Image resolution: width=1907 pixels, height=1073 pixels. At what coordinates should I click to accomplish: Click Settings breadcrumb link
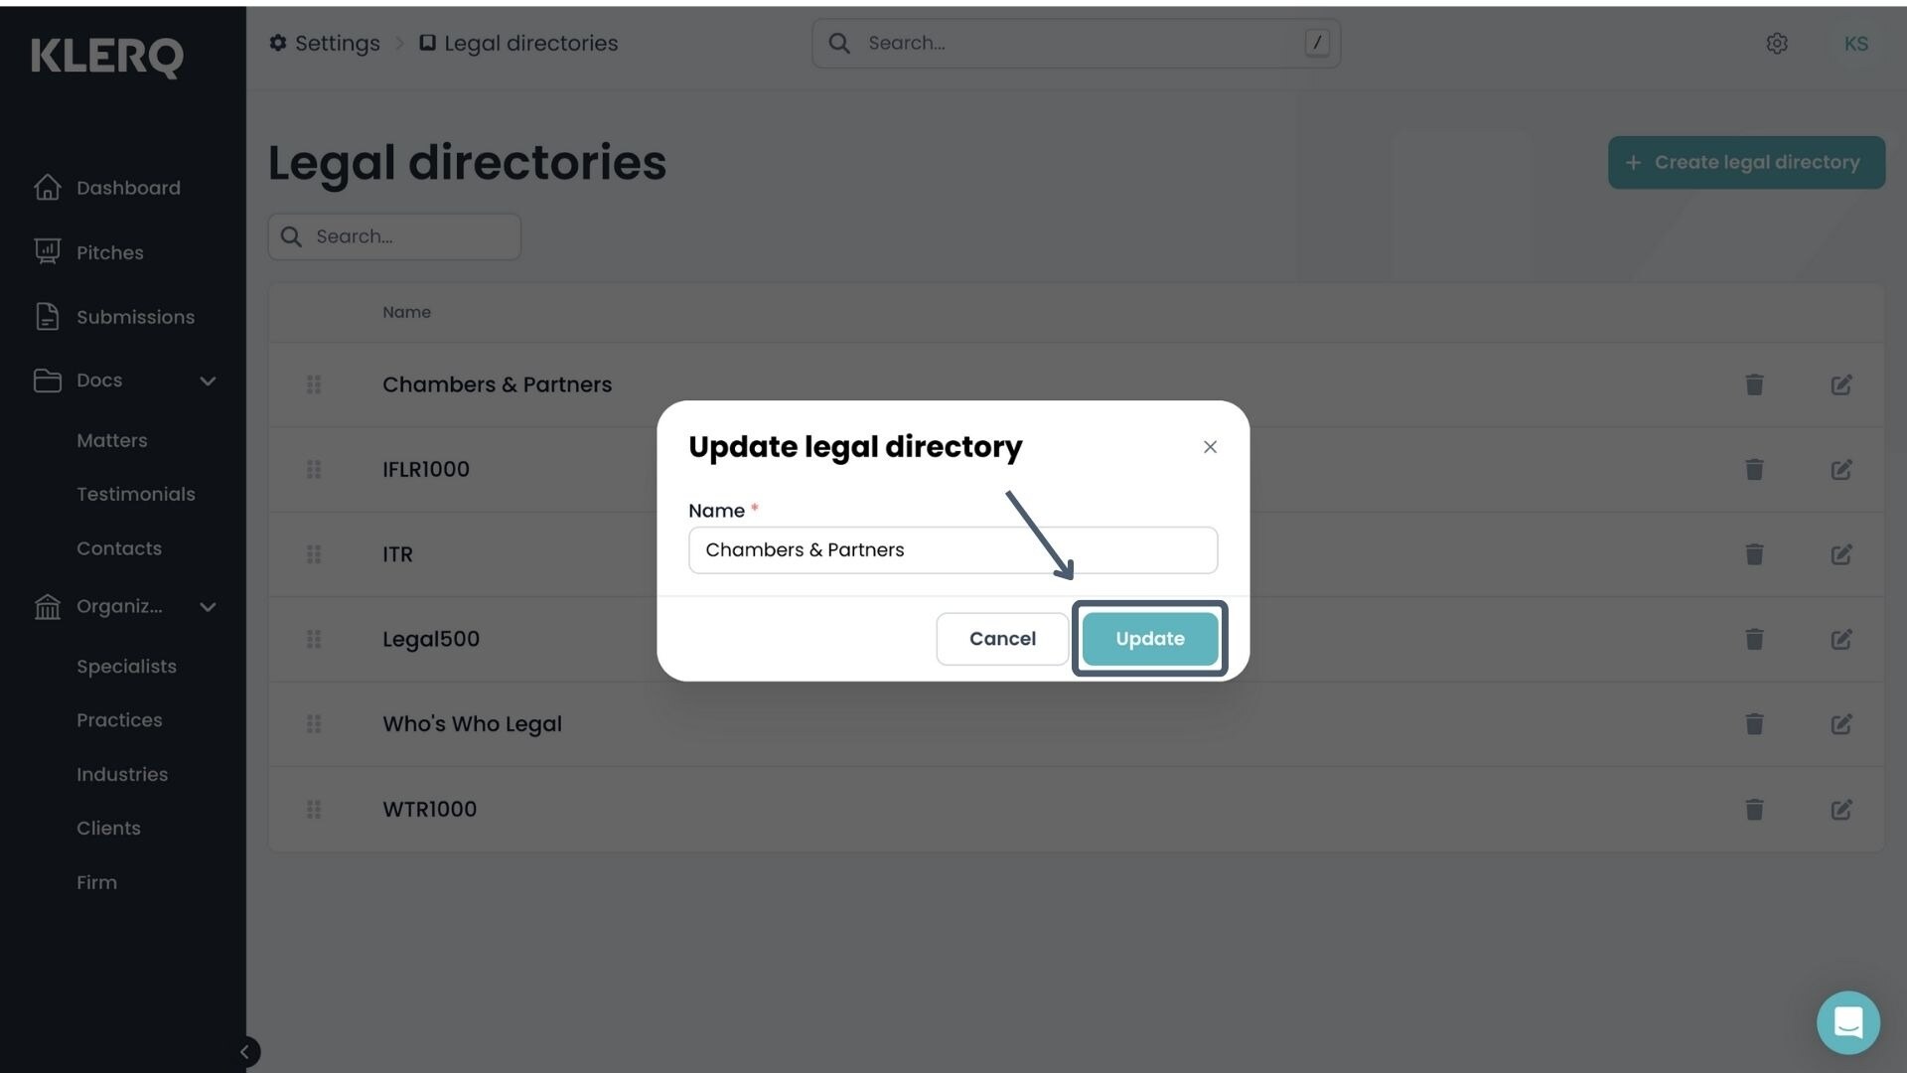pyautogui.click(x=325, y=44)
